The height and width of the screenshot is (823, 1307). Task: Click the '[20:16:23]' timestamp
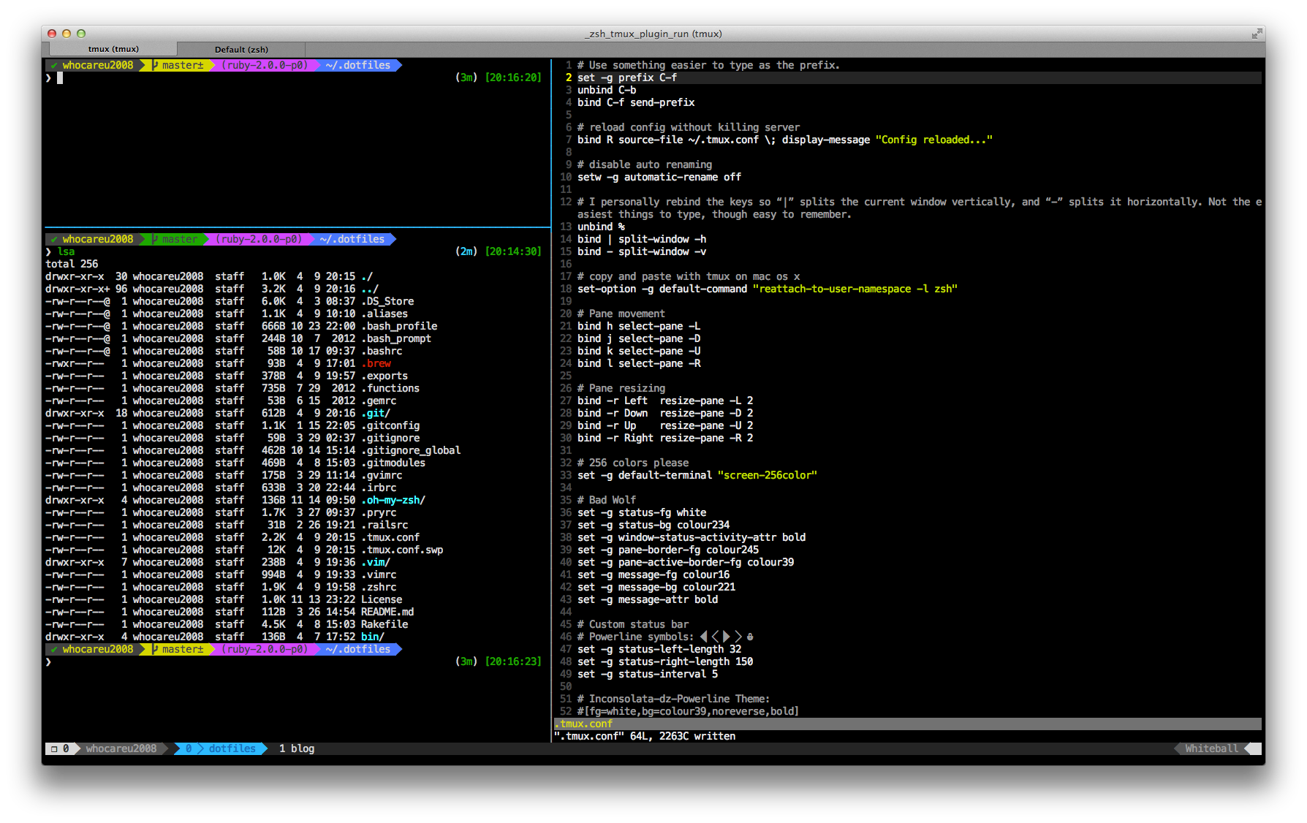513,661
